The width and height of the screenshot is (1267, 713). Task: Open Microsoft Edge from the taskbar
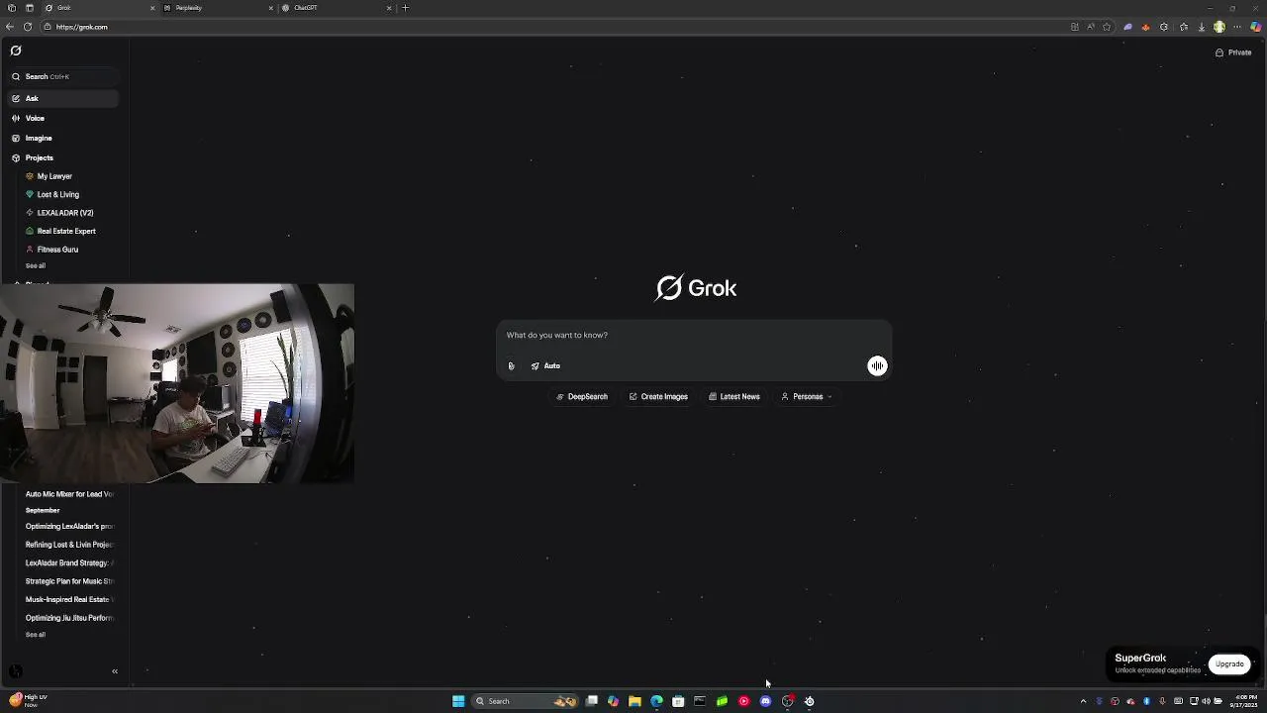656,701
